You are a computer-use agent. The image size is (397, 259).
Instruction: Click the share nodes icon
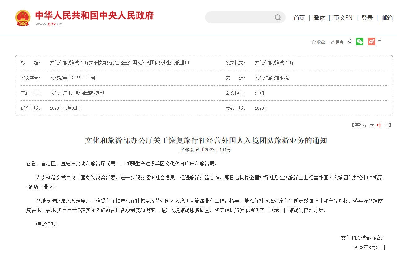click(x=349, y=42)
